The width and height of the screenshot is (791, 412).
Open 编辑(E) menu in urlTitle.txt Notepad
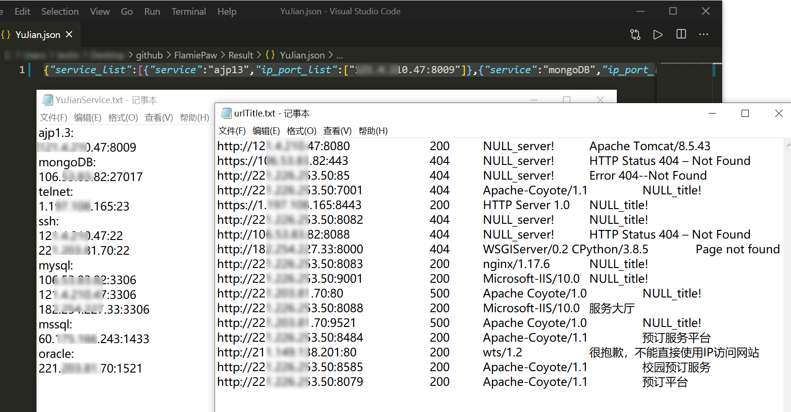coord(266,131)
